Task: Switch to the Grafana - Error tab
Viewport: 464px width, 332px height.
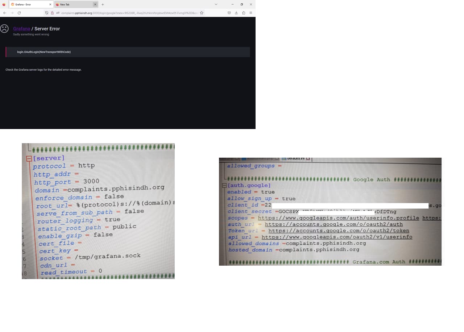Action: [x=31, y=4]
